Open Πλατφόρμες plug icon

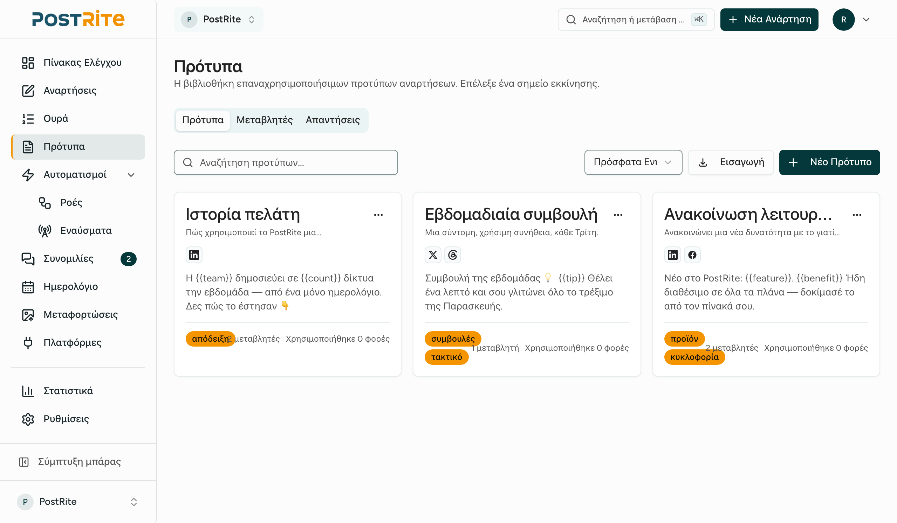tap(28, 343)
